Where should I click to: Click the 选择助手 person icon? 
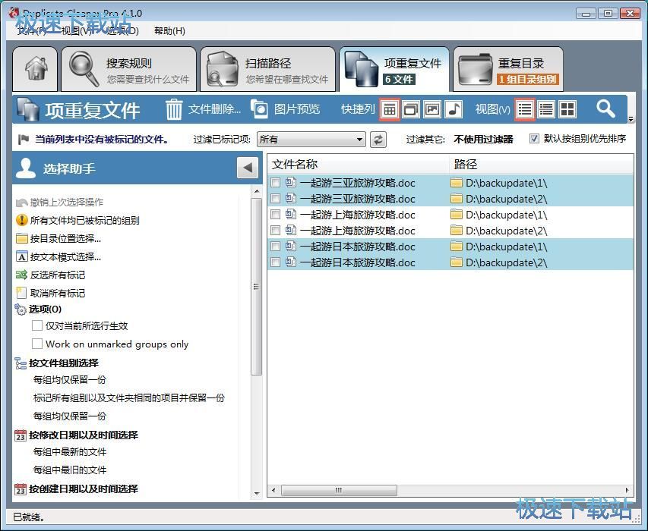(26, 168)
